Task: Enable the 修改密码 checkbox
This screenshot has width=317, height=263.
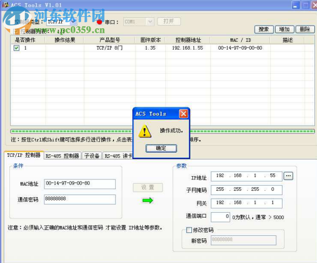Action: point(189,230)
